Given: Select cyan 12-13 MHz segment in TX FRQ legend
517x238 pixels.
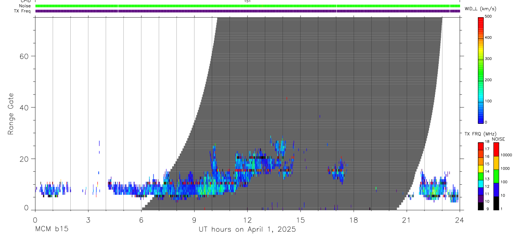Looking at the screenshot, I should pos(481,183).
